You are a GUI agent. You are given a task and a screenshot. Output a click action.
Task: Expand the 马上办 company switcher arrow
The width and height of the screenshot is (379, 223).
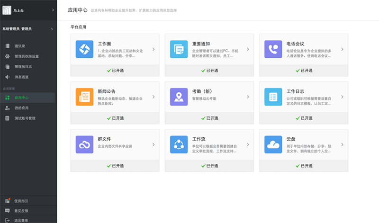point(53,10)
